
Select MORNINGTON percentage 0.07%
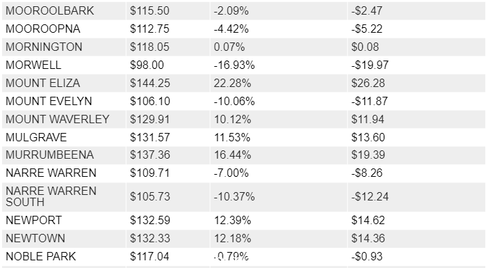229,47
